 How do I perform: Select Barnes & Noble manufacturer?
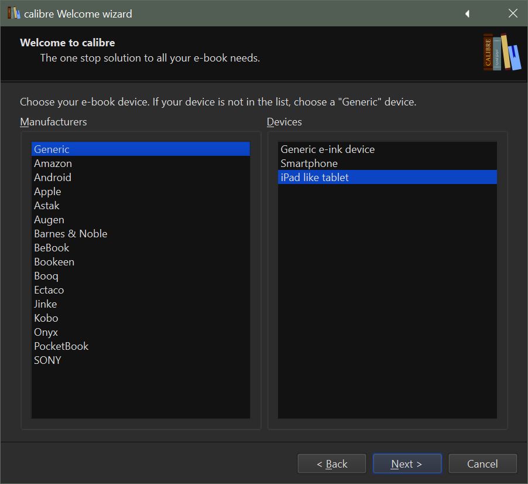click(140, 234)
